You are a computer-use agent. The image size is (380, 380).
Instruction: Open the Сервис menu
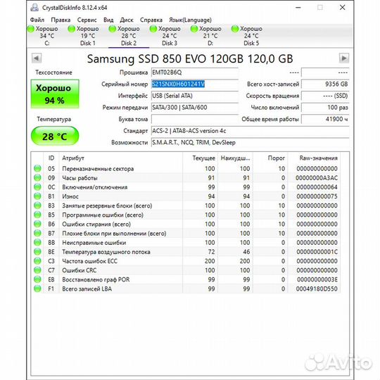click(x=87, y=20)
